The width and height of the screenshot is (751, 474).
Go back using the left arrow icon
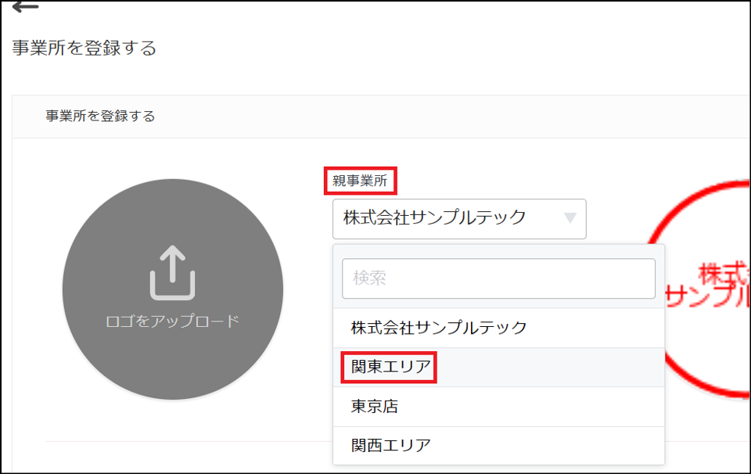[25, 7]
